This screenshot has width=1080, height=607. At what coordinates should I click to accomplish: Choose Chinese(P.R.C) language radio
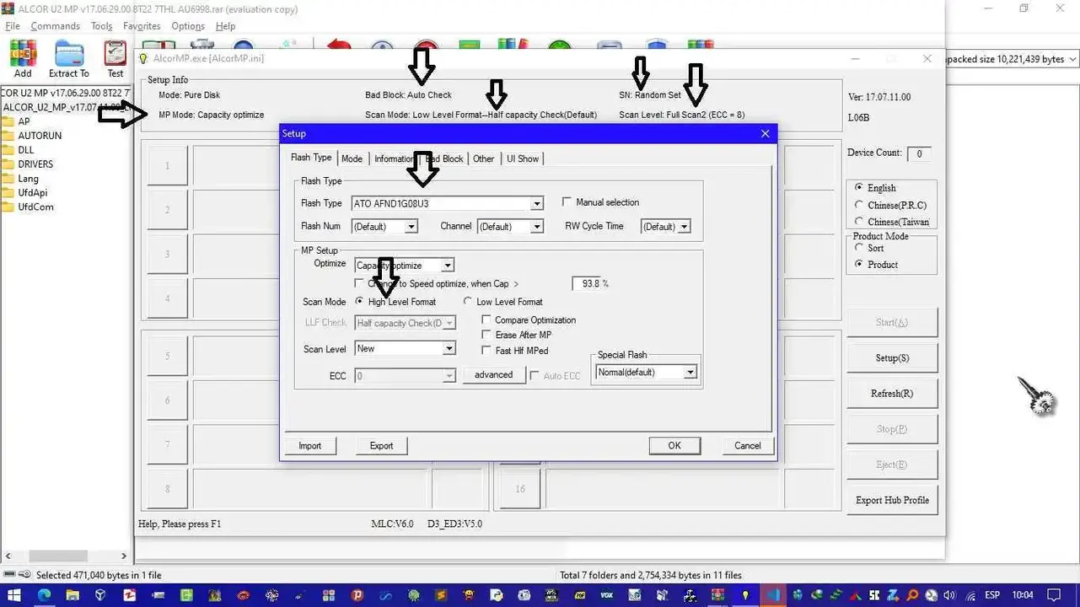tap(859, 205)
